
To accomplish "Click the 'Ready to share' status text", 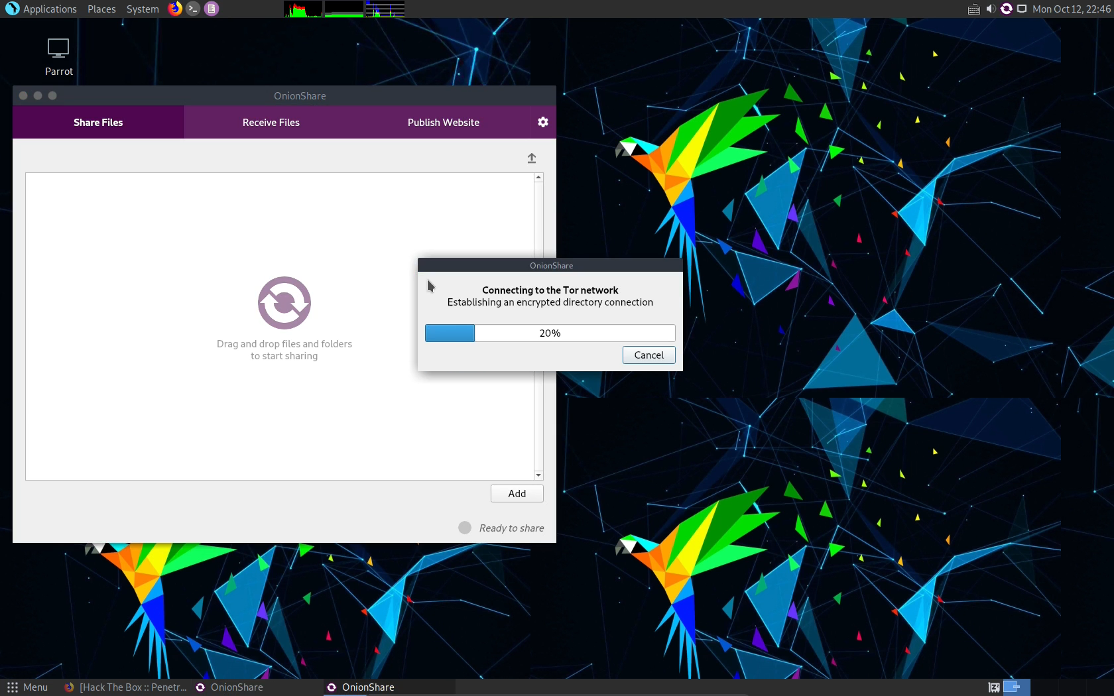I will tap(511, 528).
